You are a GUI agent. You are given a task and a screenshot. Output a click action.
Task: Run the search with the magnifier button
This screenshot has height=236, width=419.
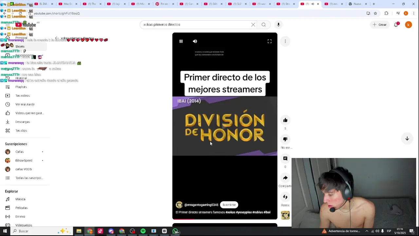[264, 25]
